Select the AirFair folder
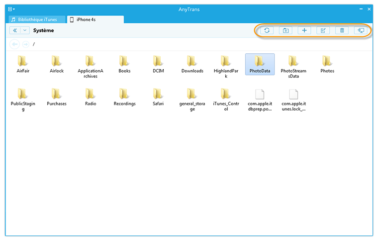This screenshot has height=241, width=378. tap(23, 64)
